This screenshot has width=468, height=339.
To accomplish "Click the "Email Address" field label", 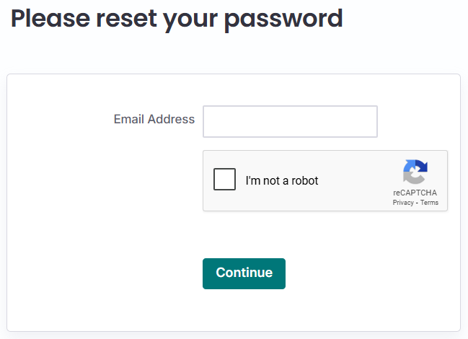I will [154, 119].
